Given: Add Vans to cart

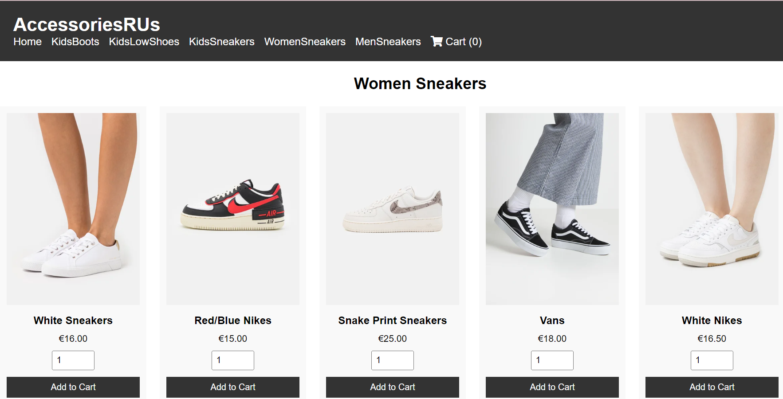Looking at the screenshot, I should click(552, 387).
